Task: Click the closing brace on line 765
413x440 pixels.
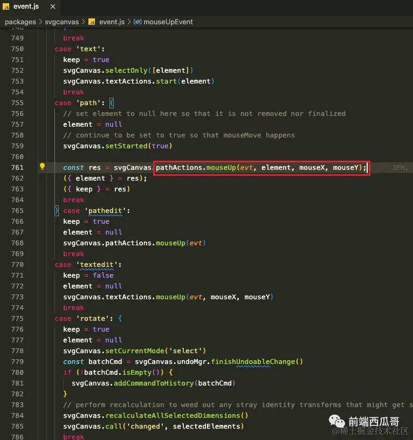Action: 57,210
